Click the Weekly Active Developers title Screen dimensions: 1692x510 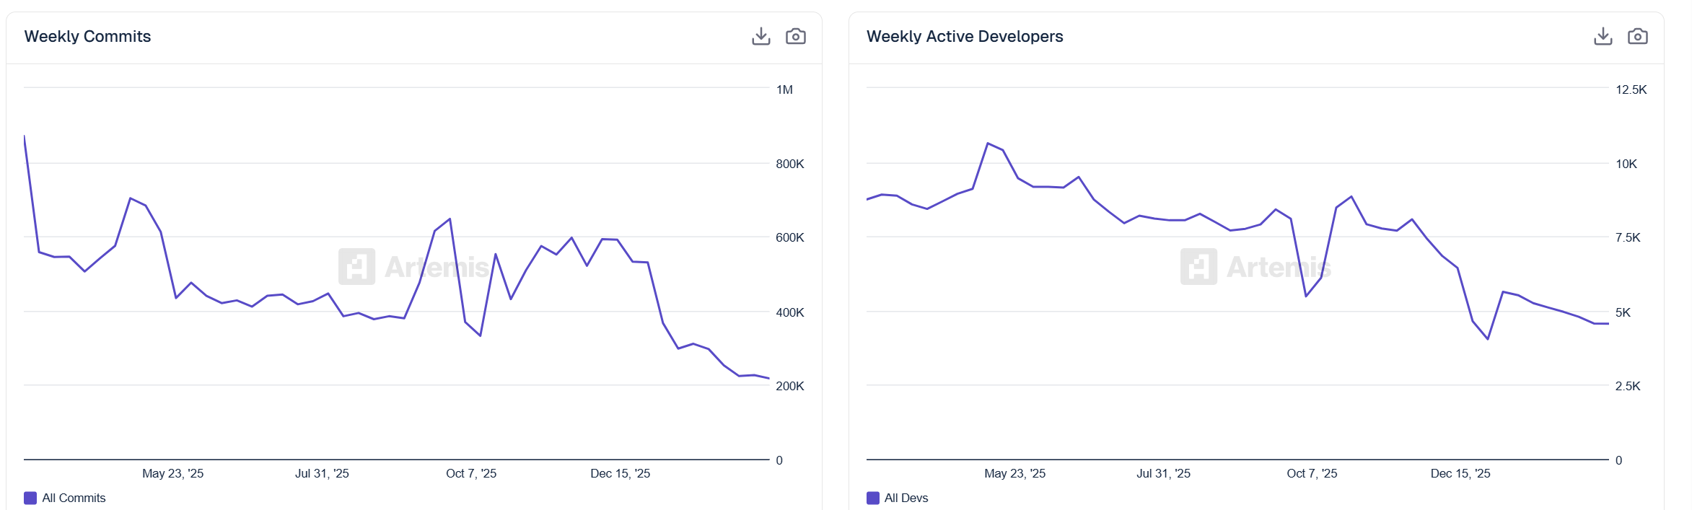click(x=965, y=36)
